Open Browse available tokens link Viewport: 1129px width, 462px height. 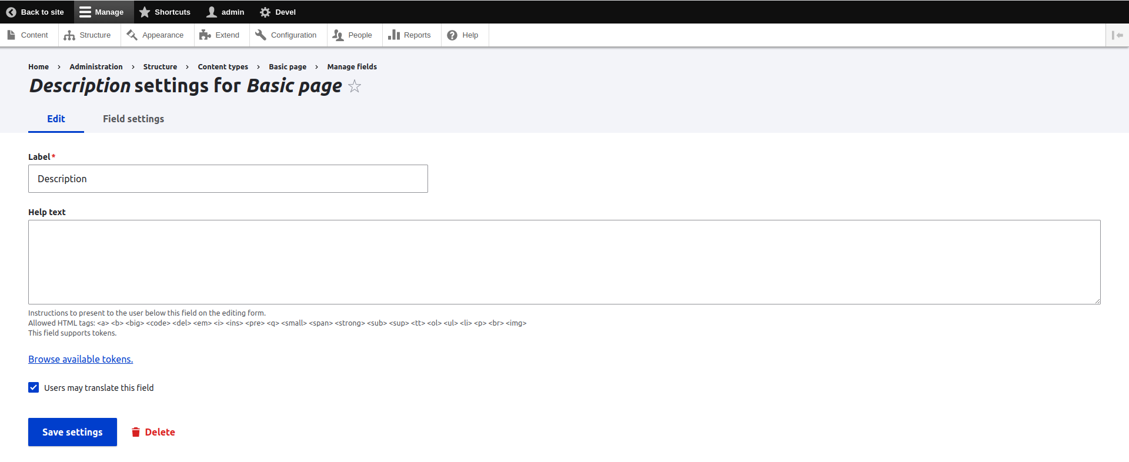[81, 359]
